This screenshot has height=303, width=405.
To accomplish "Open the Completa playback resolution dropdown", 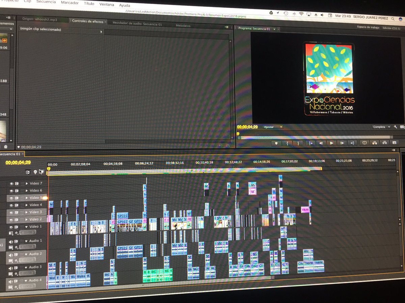I will point(381,127).
